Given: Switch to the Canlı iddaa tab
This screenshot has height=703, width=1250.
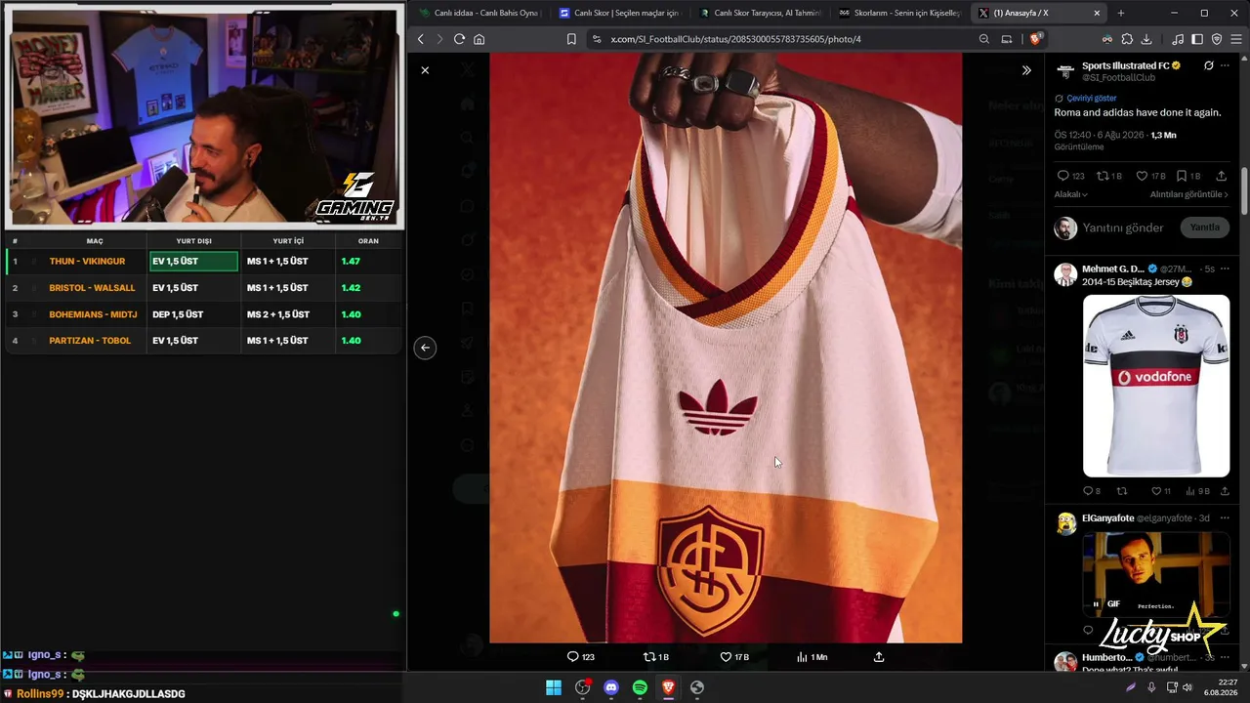Looking at the screenshot, I should (479, 13).
